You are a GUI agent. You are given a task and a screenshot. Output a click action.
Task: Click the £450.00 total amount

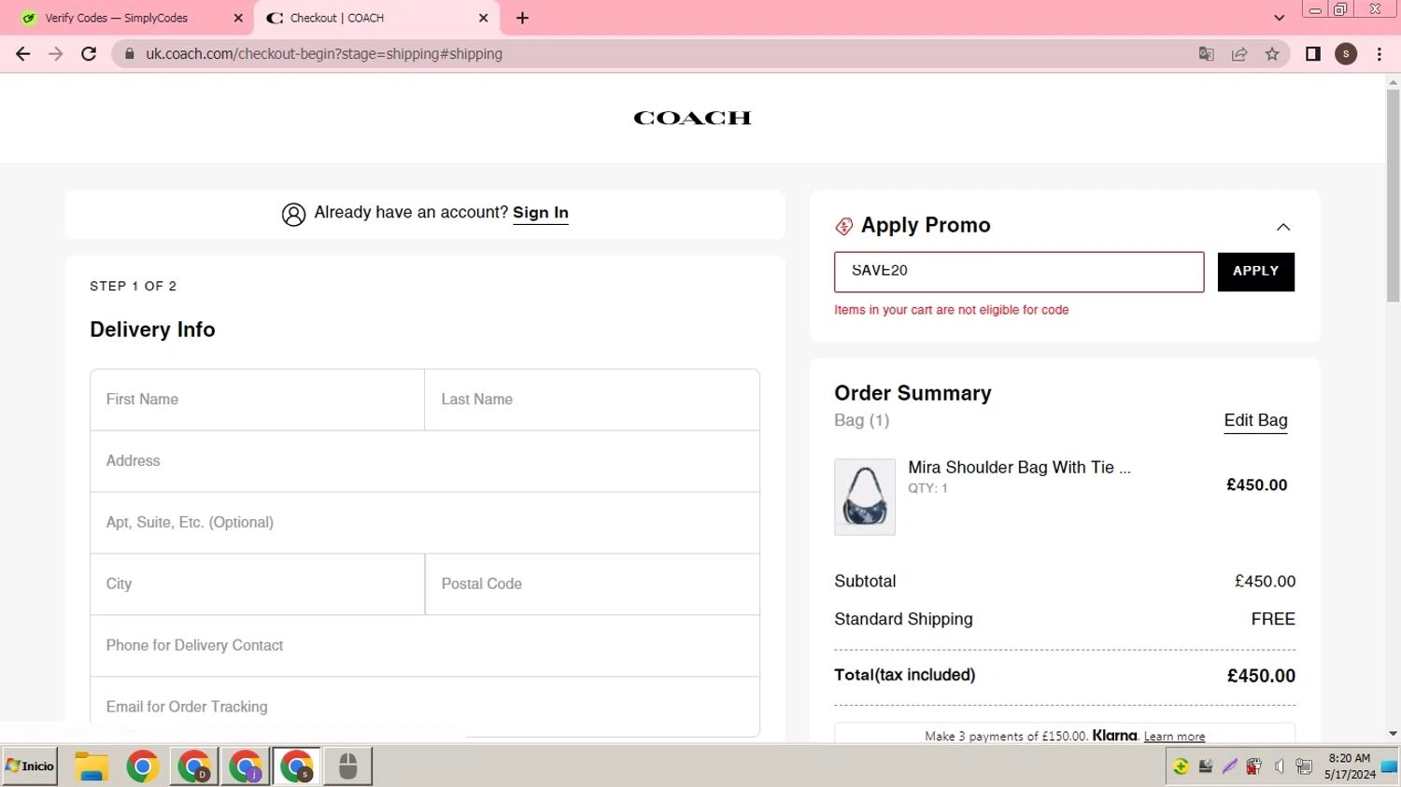1261,676
